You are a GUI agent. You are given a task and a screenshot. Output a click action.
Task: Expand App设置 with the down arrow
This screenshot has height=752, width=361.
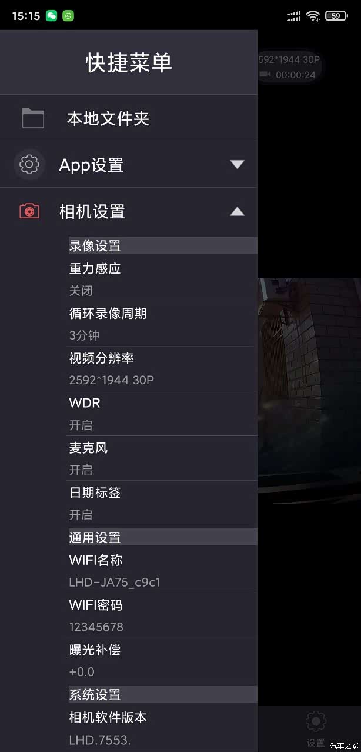tap(237, 165)
